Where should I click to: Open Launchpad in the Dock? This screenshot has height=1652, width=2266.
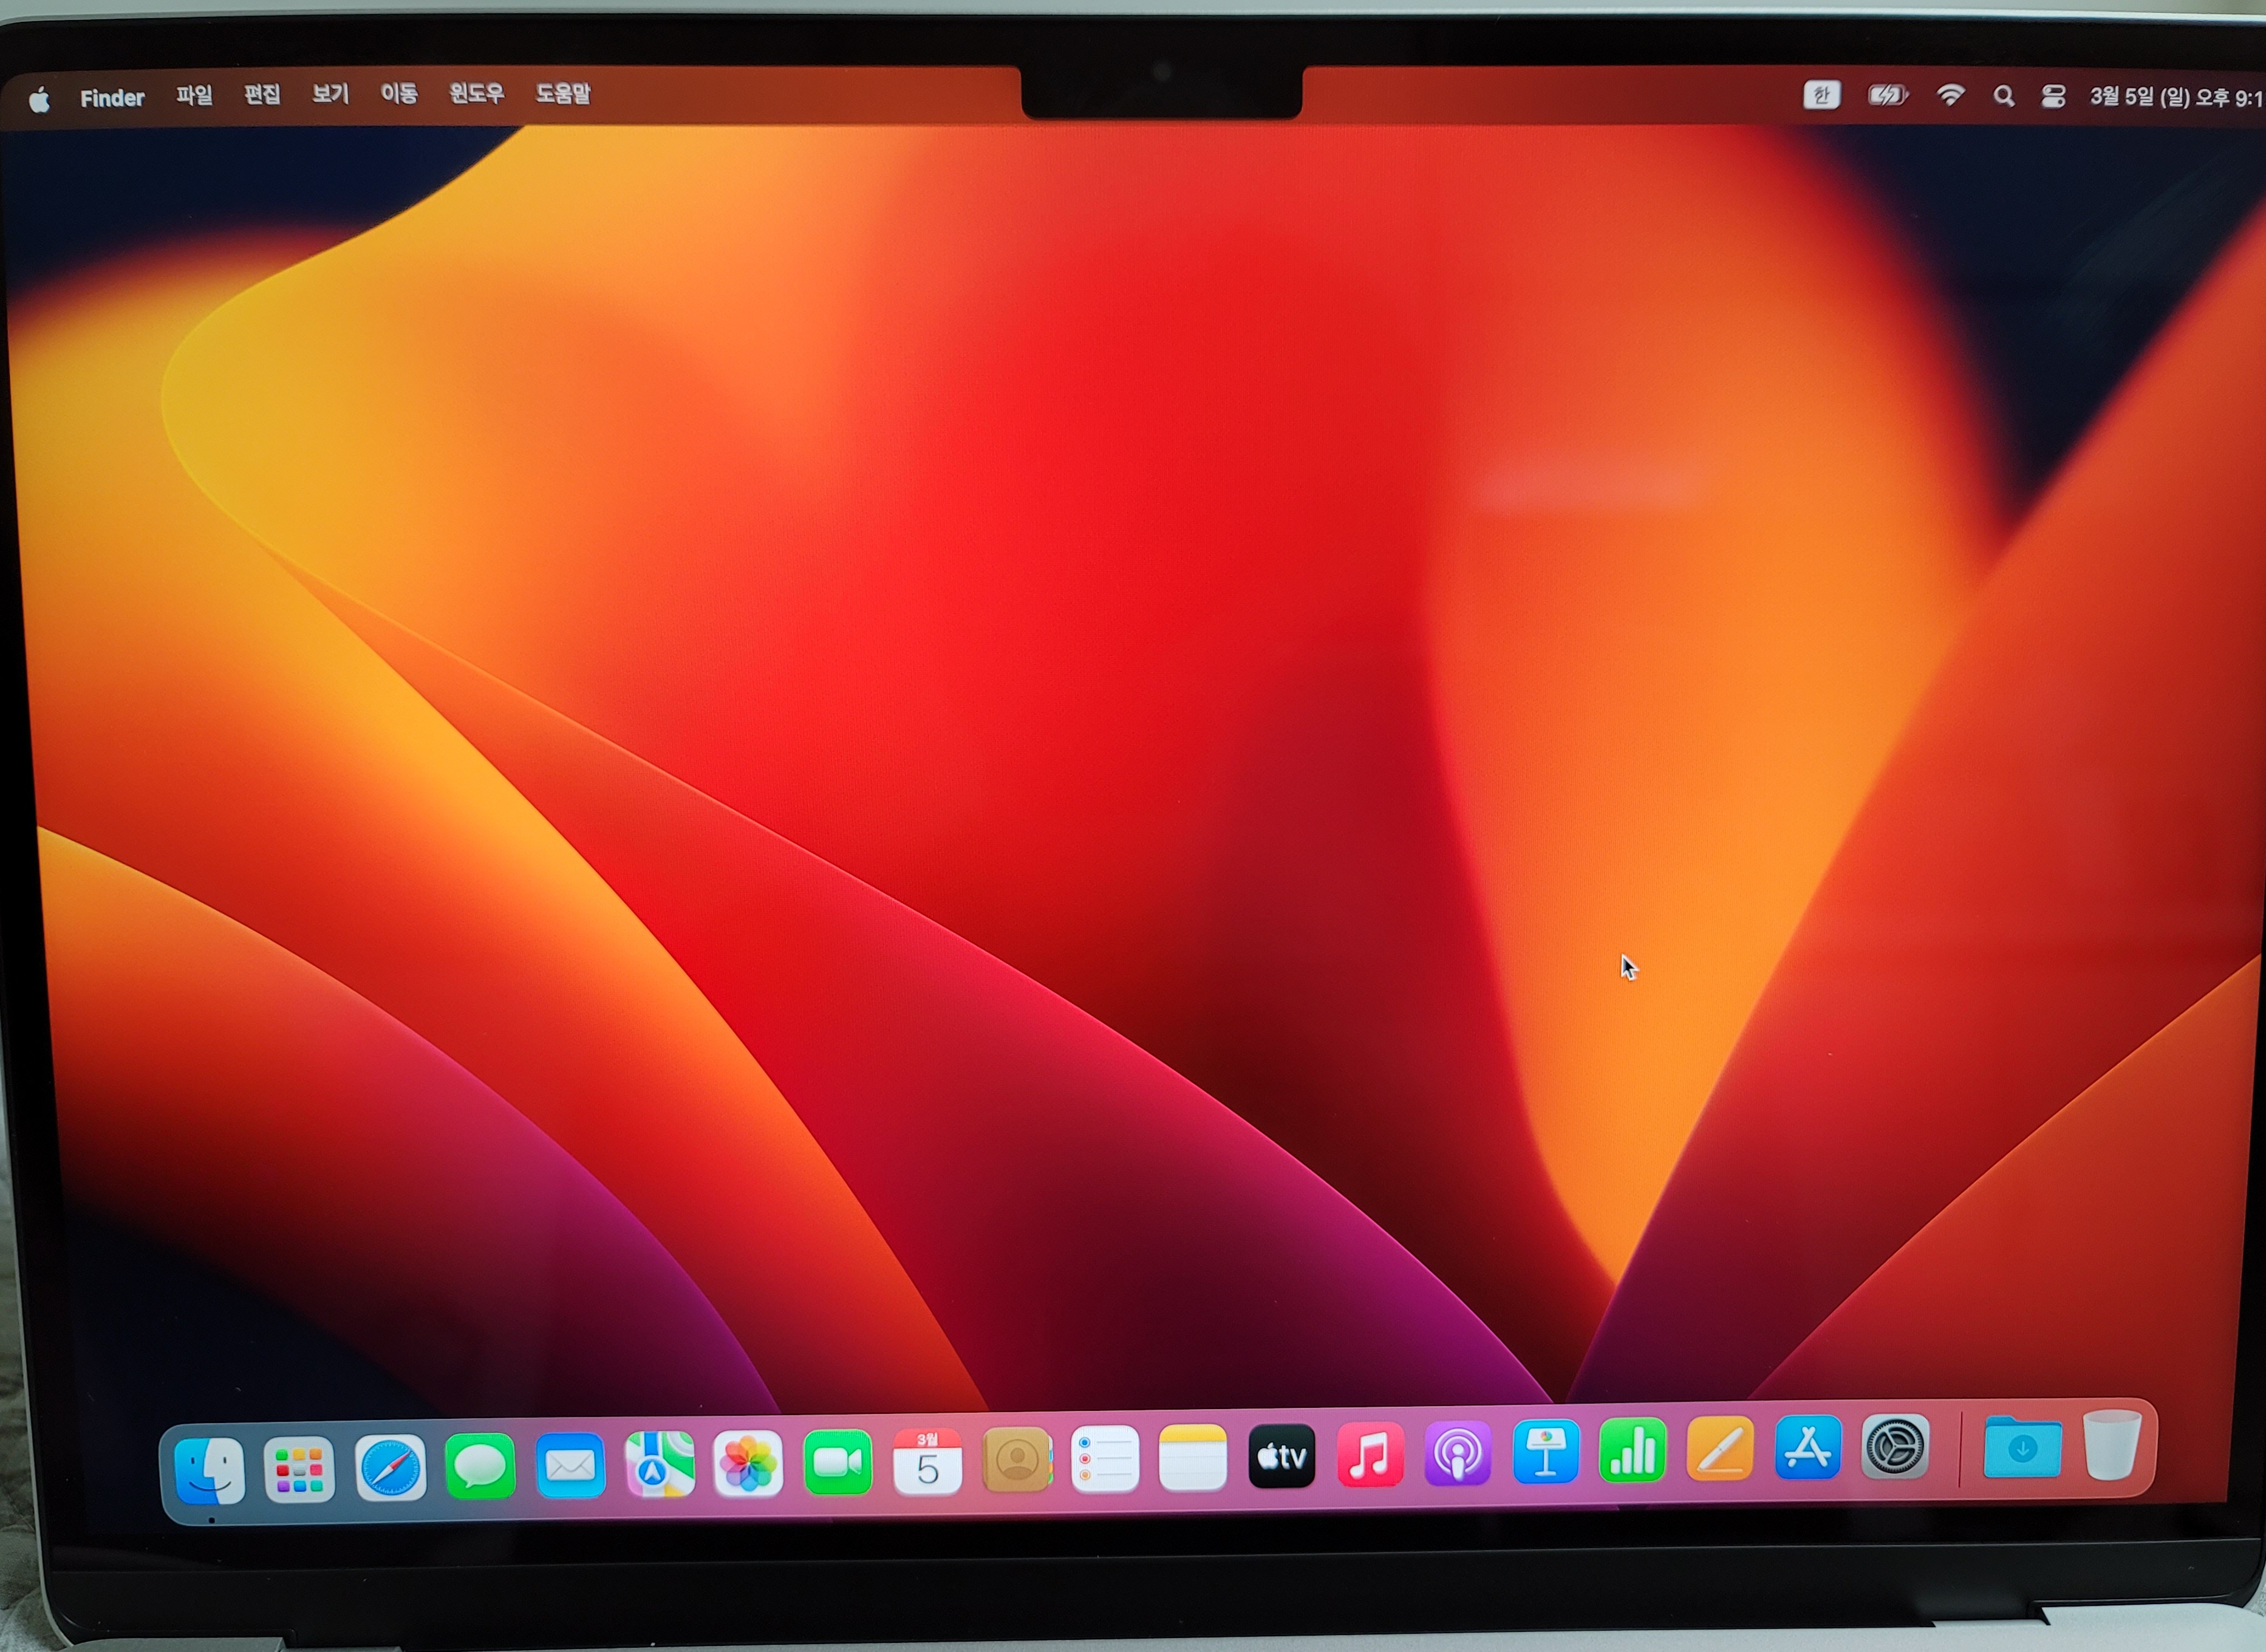coord(299,1469)
